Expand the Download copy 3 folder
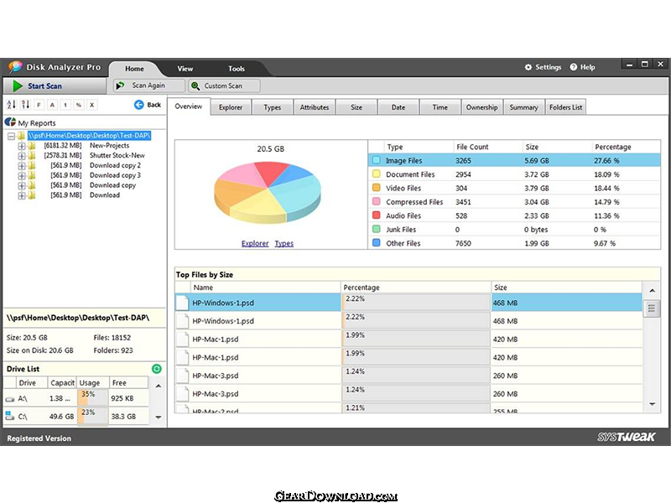The image size is (671, 503). point(22,175)
